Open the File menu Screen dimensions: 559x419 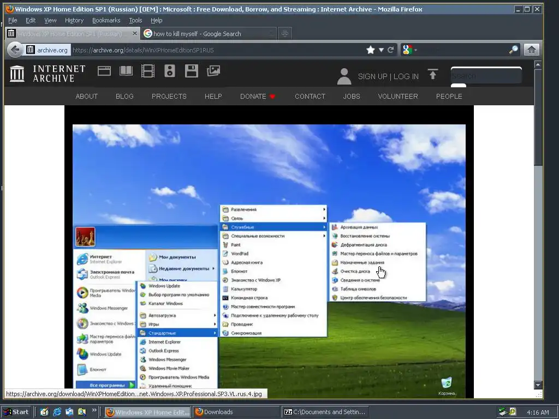click(x=13, y=20)
